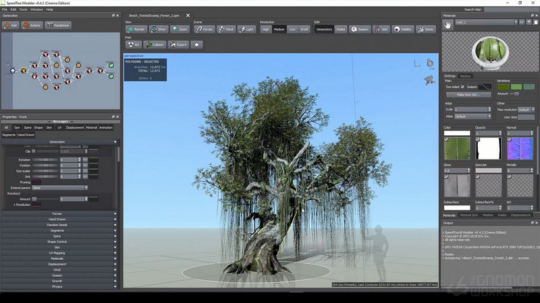The image size is (540, 303).
Task: Toggle the Color map checkbox
Action: (446, 139)
